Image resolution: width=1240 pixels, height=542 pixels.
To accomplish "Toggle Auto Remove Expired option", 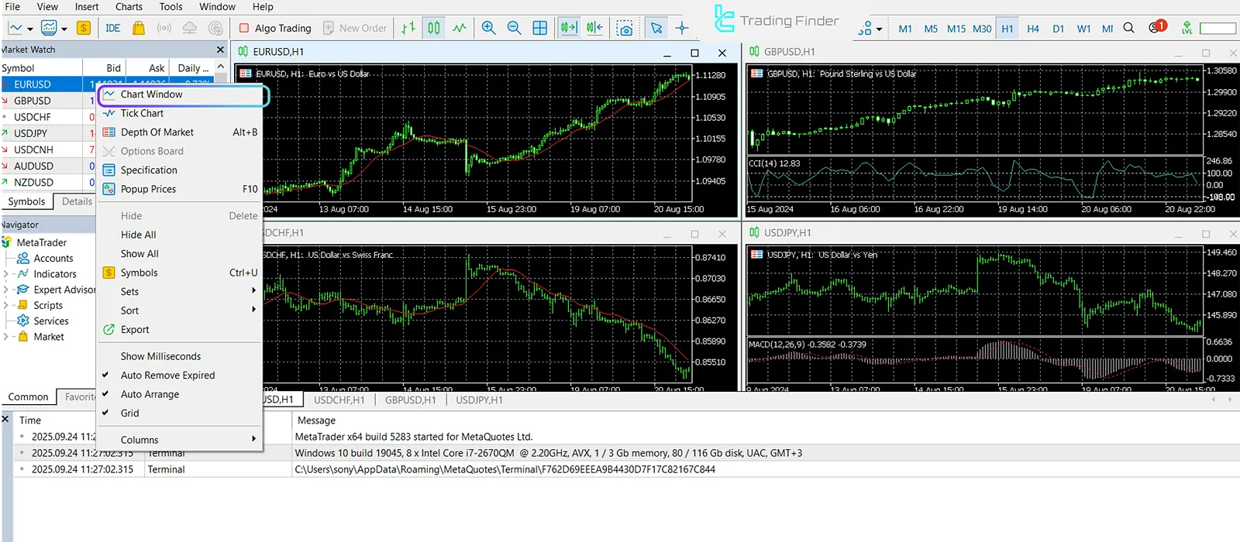I will 167,376.
